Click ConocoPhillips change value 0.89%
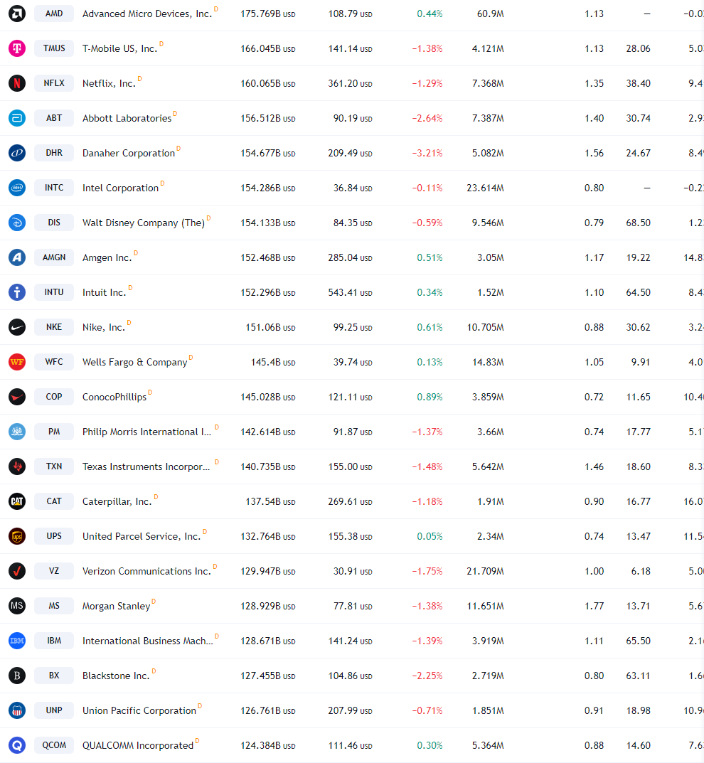The image size is (704, 763). [430, 397]
